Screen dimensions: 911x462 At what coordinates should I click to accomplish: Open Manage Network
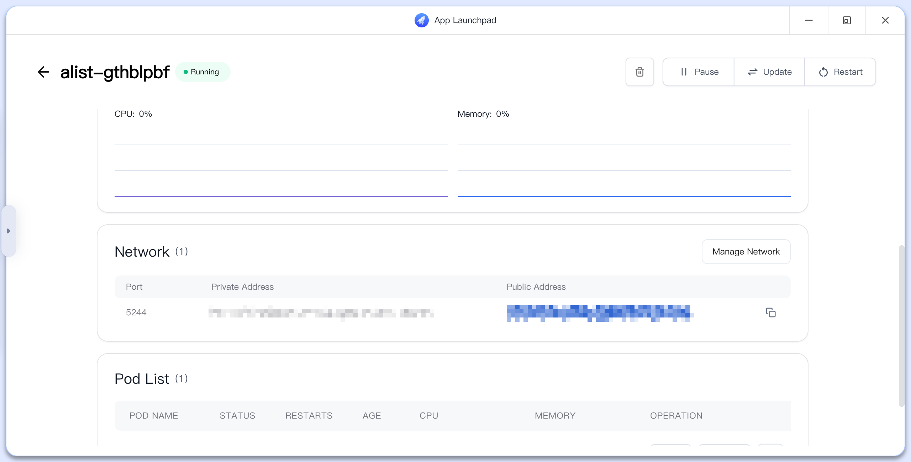(746, 252)
